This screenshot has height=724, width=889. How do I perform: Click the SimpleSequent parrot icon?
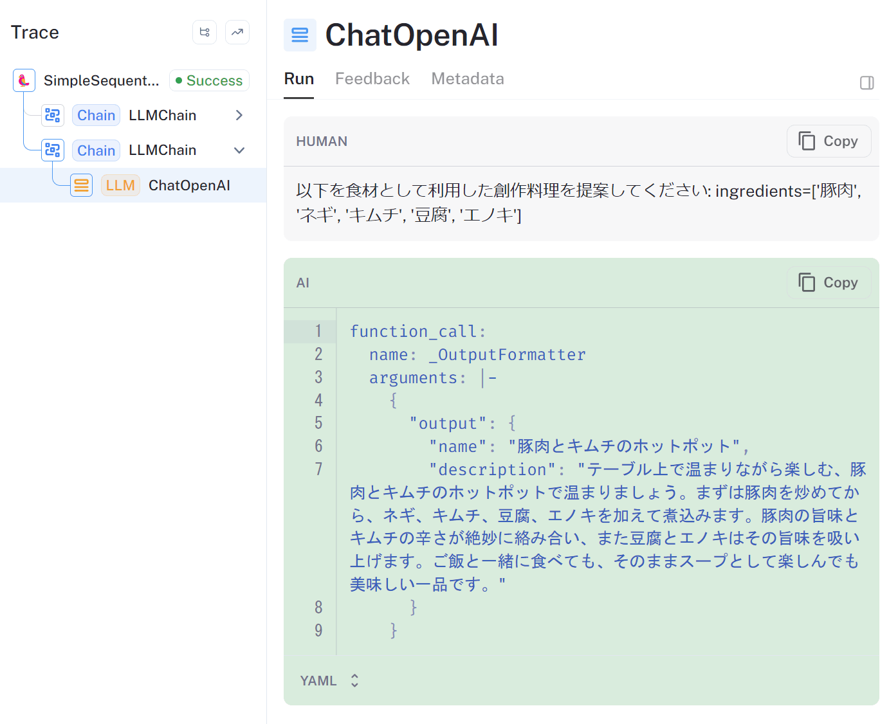pos(24,80)
